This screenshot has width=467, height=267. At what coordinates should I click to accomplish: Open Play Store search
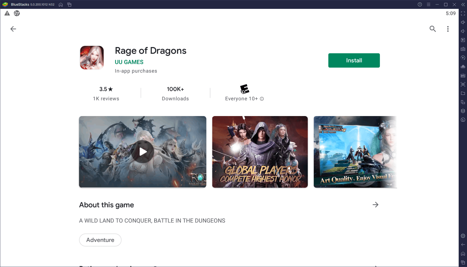click(x=433, y=29)
